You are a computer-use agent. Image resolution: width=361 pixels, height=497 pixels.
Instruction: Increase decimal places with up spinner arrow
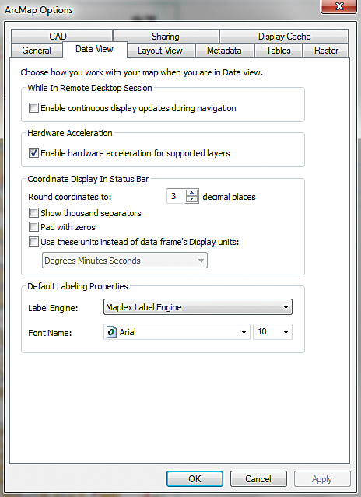tap(191, 193)
